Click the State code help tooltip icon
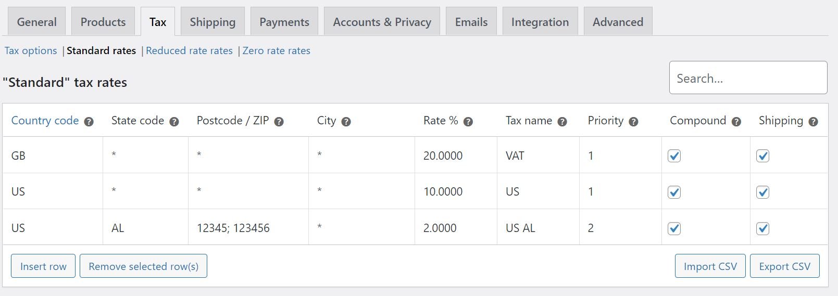 174,122
